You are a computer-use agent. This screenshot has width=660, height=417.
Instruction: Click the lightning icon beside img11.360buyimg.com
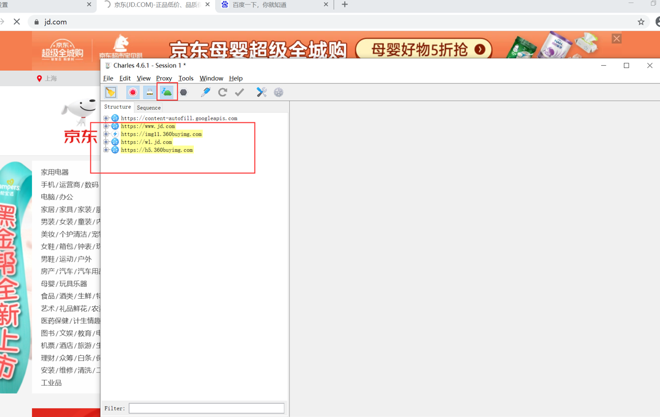(115, 134)
